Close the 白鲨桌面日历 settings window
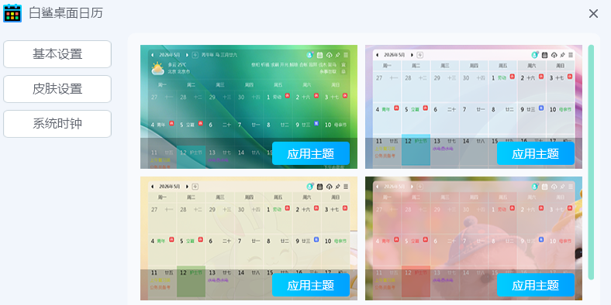The image size is (611, 305). point(593,14)
